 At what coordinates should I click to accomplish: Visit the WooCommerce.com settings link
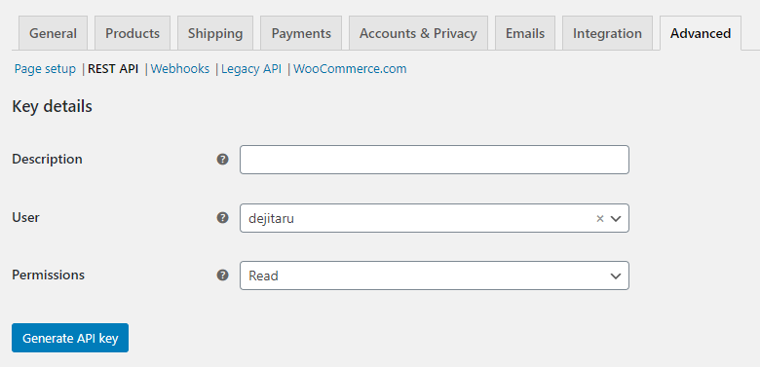(x=350, y=69)
